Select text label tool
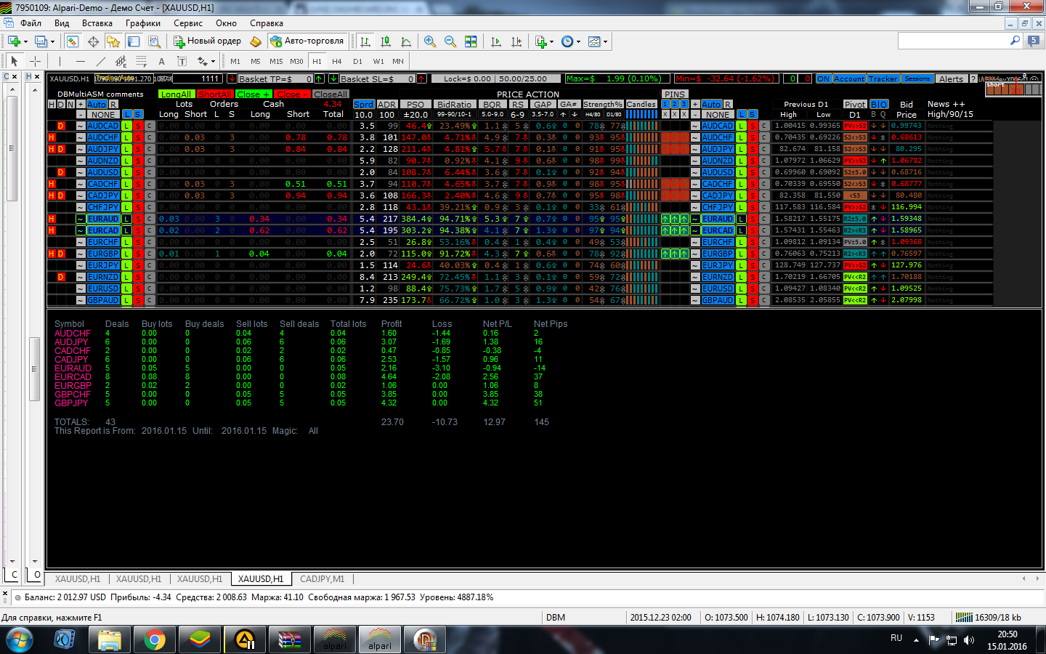 [182, 61]
